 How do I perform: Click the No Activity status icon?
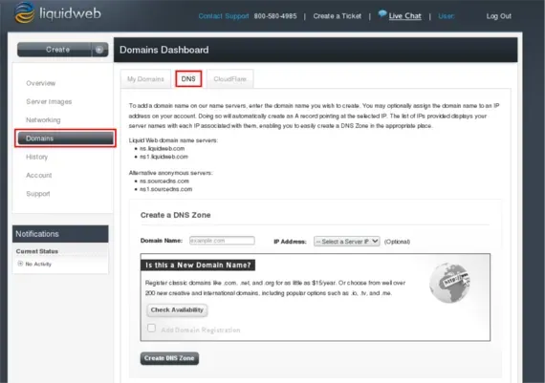click(x=20, y=264)
